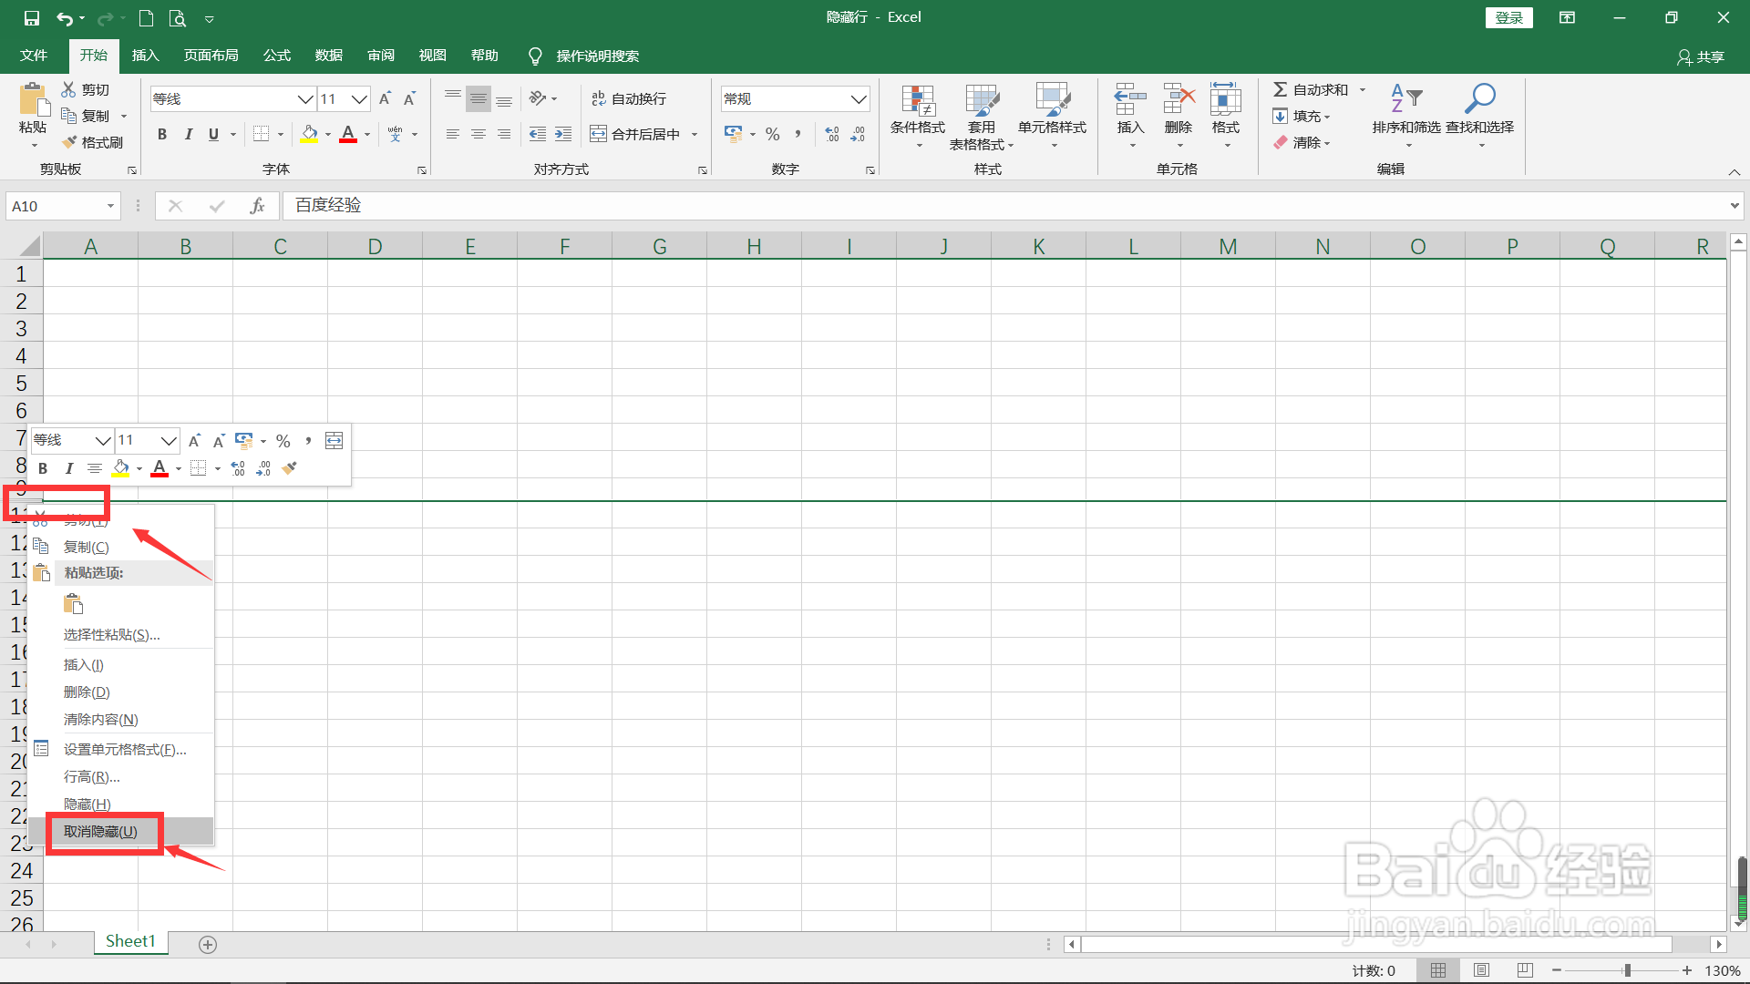Click the insert function fx icon
1750x984 pixels.
[x=257, y=206]
